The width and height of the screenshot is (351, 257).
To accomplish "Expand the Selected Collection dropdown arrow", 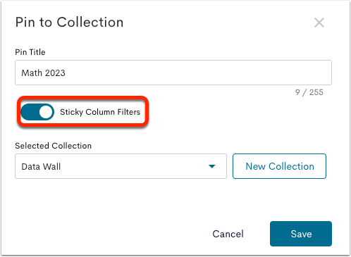I will coord(212,166).
